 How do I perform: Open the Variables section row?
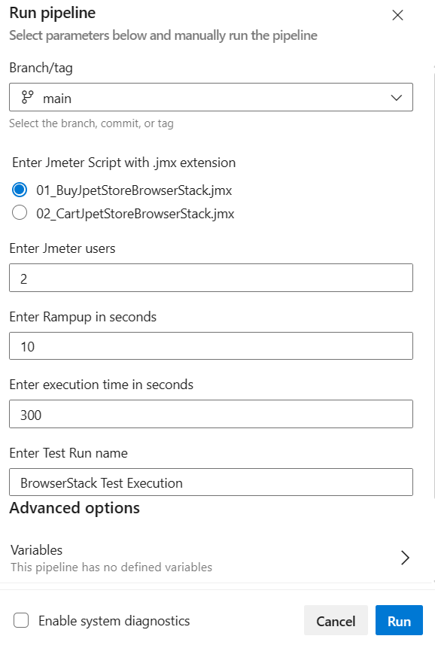click(211, 558)
